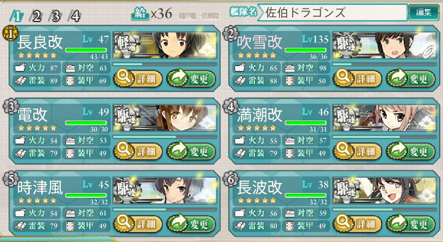The image size is (443, 242).
Task: Click the 火力 firepower icon of 電改
Action: (x=20, y=140)
